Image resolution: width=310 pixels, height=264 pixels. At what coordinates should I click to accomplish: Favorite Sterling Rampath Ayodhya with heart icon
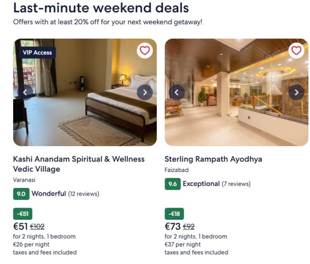click(x=296, y=51)
